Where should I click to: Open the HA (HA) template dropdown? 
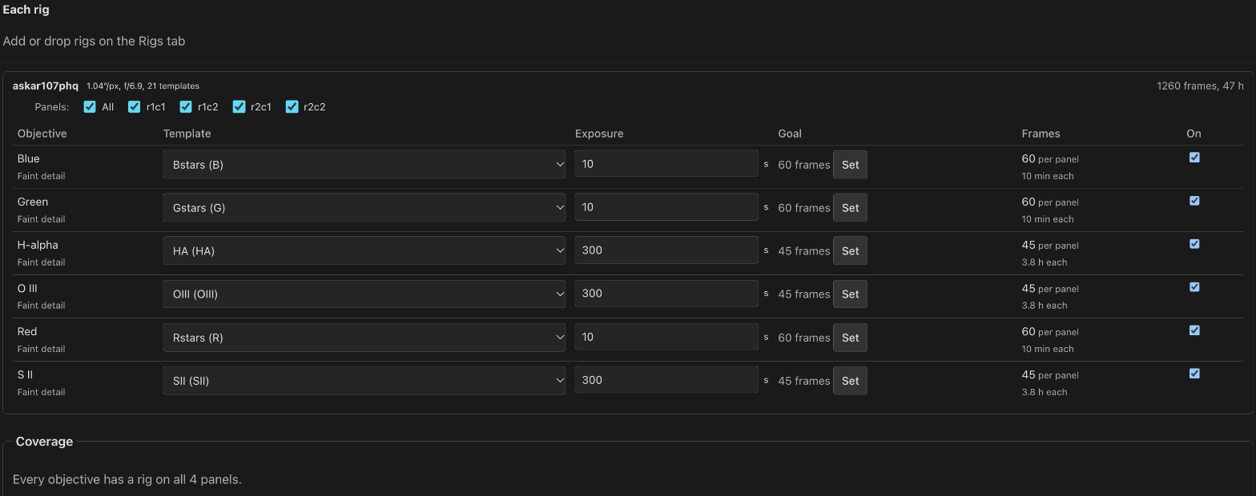pyautogui.click(x=364, y=251)
